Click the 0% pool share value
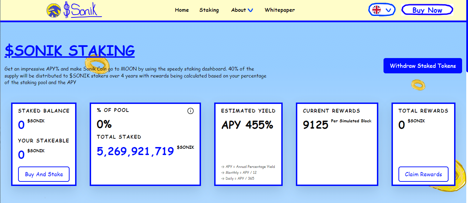 point(104,124)
